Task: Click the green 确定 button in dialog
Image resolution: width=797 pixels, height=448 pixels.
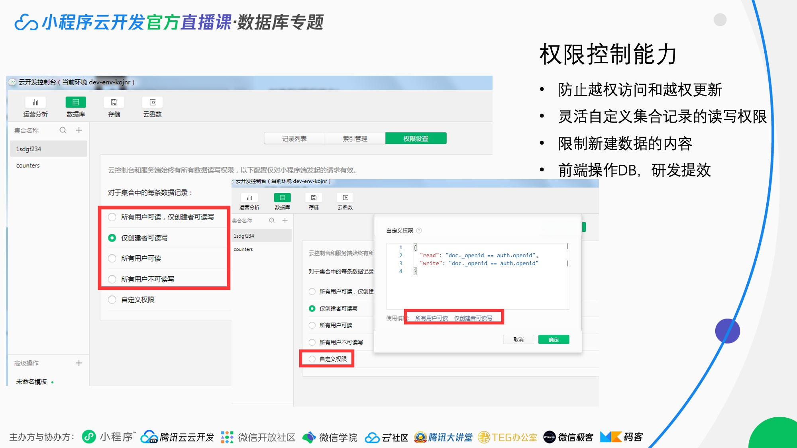Action: (554, 340)
